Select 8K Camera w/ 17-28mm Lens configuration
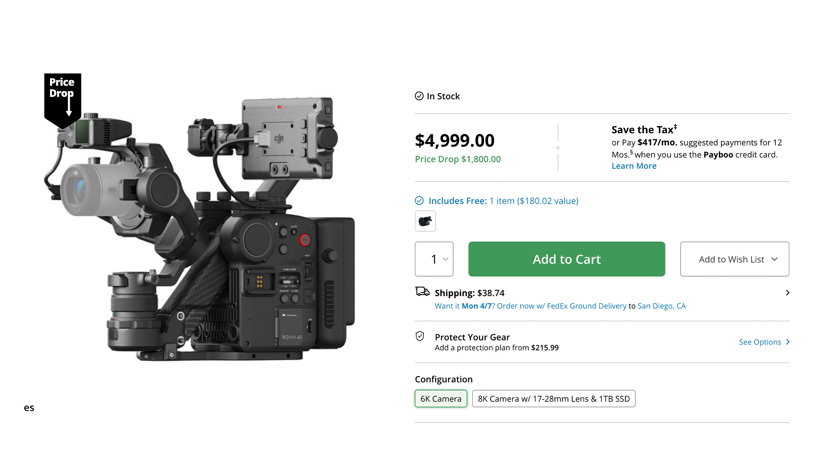835x469 pixels. click(553, 399)
